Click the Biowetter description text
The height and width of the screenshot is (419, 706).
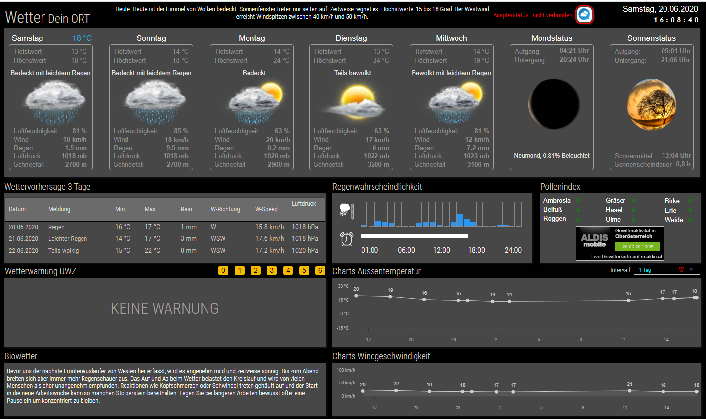[x=163, y=386]
